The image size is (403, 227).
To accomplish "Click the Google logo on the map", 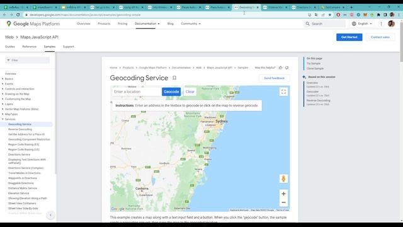I will (118, 209).
